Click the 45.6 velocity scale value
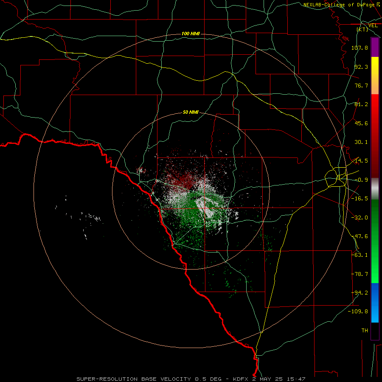 tap(361, 123)
